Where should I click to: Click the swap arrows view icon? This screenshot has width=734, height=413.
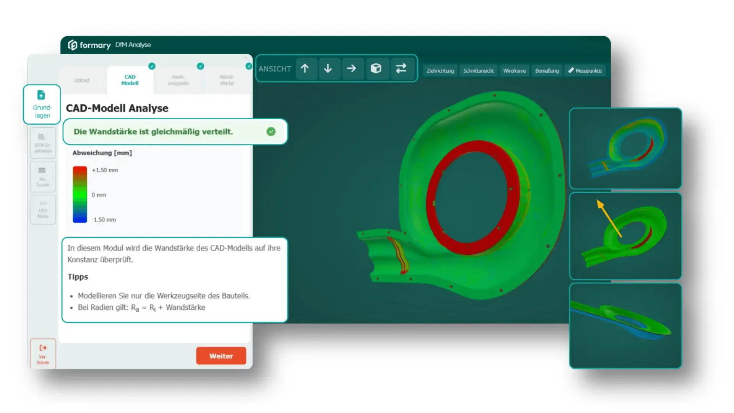click(401, 69)
